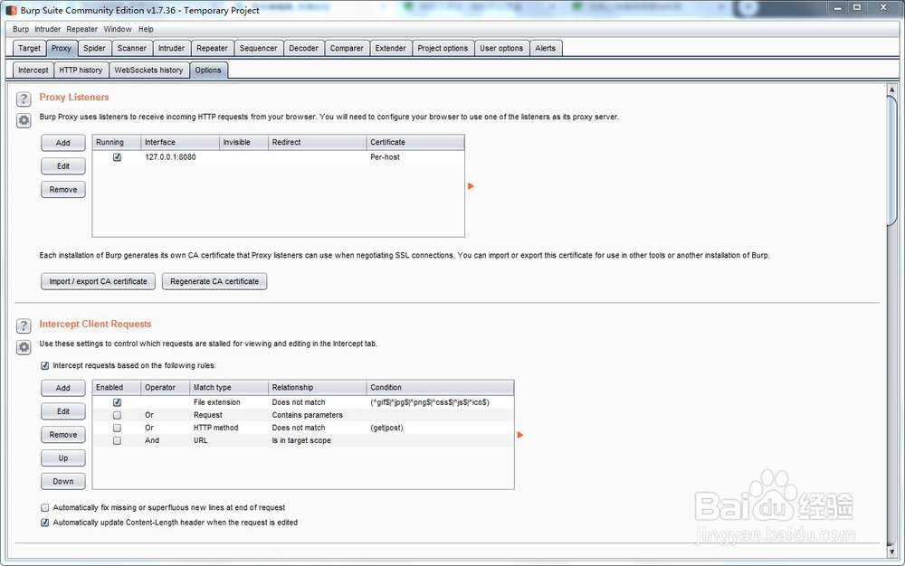Viewport: 905px width, 566px height.
Task: Switch to the Alerts tab
Action: (x=546, y=49)
